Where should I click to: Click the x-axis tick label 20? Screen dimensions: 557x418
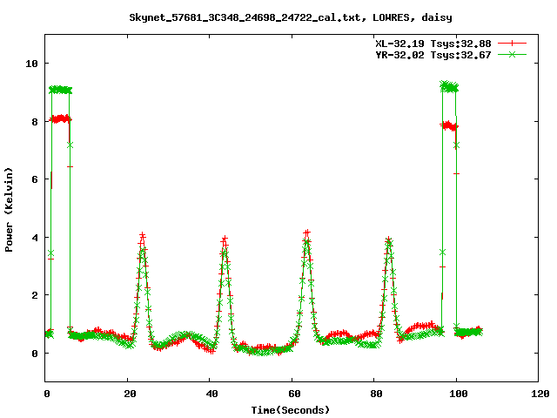[x=130, y=394]
